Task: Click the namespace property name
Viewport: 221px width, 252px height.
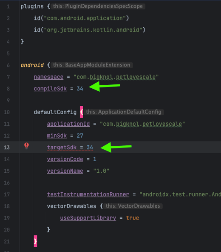Action: tap(48, 77)
